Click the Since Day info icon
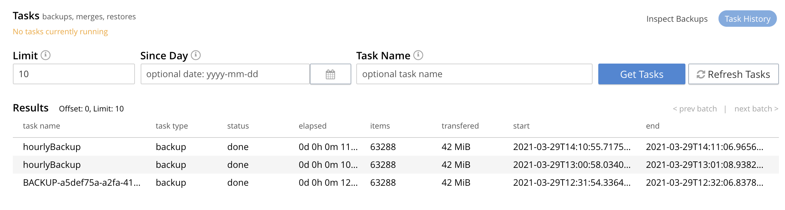 196,55
